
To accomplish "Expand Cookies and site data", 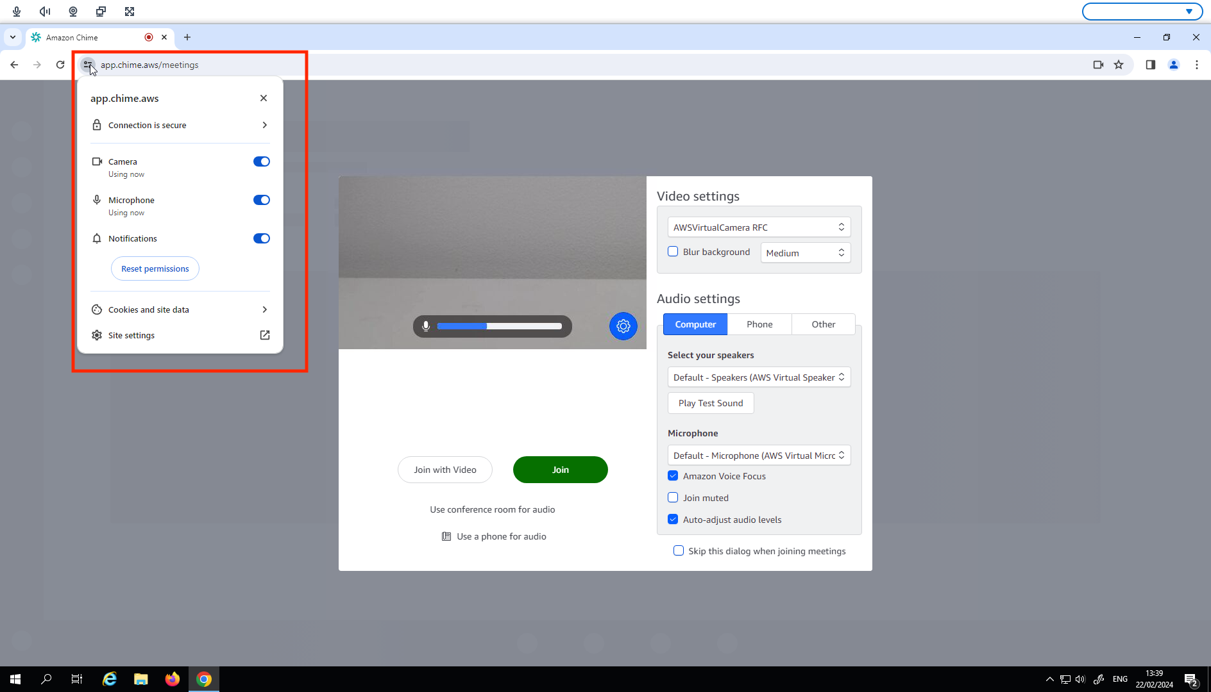I will [180, 309].
